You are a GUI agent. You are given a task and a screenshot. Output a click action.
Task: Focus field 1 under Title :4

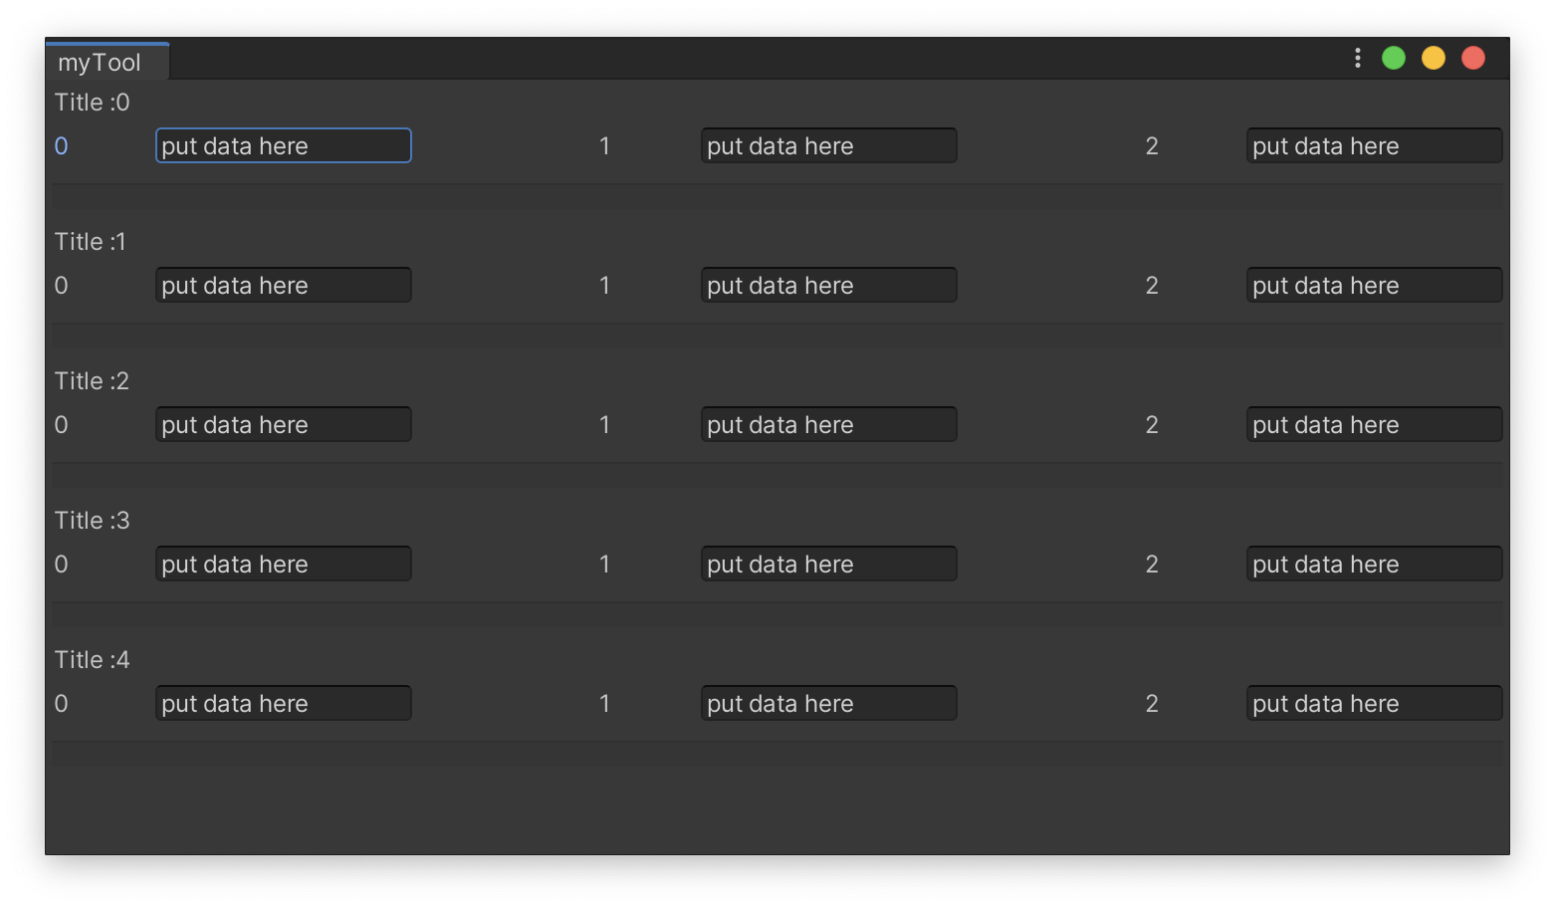[829, 703]
